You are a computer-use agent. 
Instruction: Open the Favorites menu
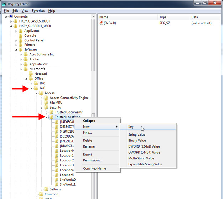click(38, 11)
